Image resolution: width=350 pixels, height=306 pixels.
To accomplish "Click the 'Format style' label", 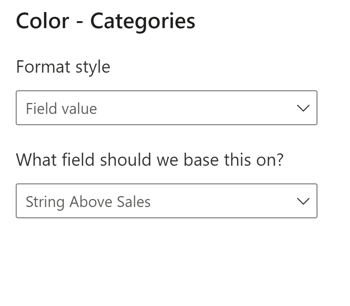I will (63, 67).
